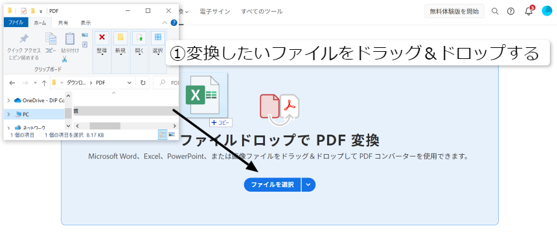Click the ダウンロ... breadcrumb segment

76,83
